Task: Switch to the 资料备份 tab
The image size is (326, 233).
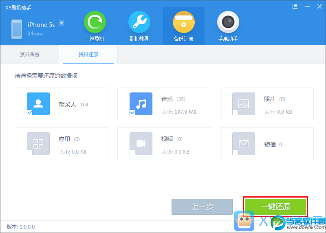Action: point(30,55)
